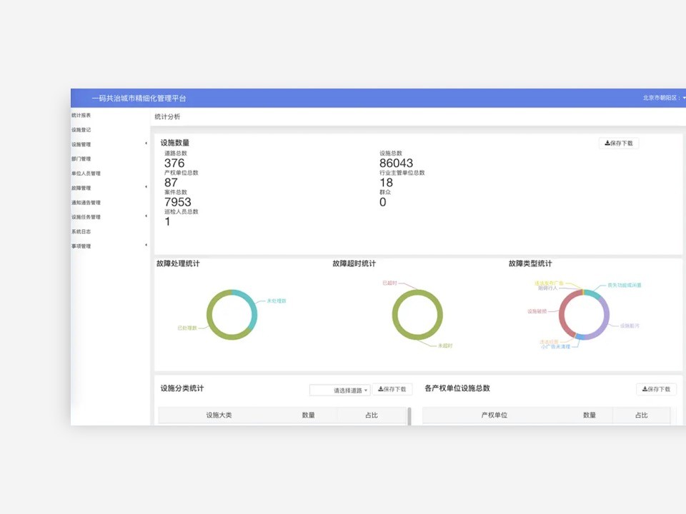Click the red 设施破损 donut segment
The height and width of the screenshot is (514, 686).
click(x=562, y=314)
